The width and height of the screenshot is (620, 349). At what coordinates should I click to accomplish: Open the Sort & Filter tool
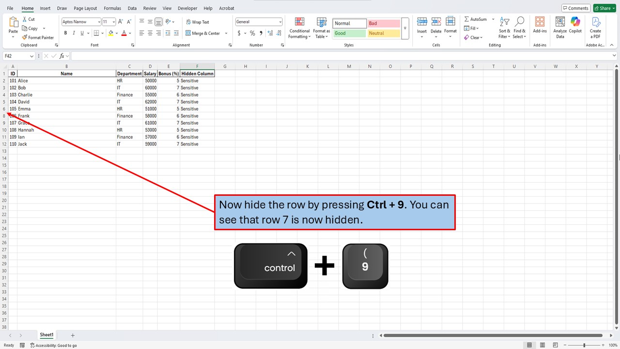tap(504, 28)
